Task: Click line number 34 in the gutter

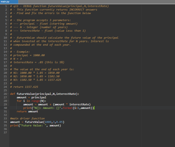Action: [x=5, y=122]
